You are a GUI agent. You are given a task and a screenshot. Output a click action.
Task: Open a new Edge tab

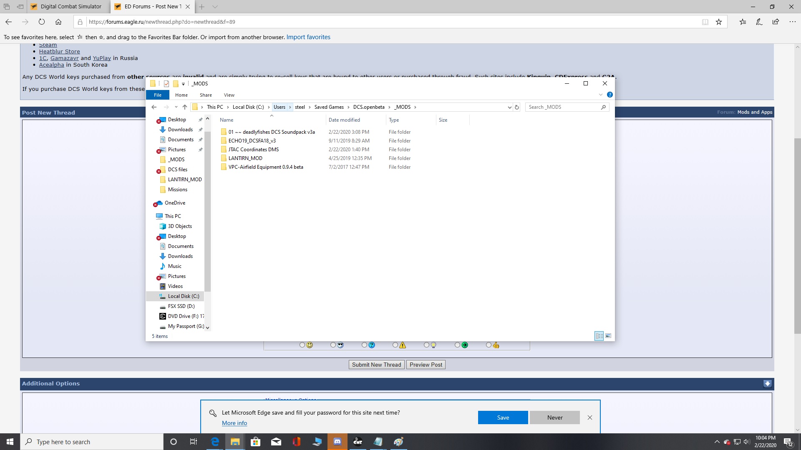point(202,7)
